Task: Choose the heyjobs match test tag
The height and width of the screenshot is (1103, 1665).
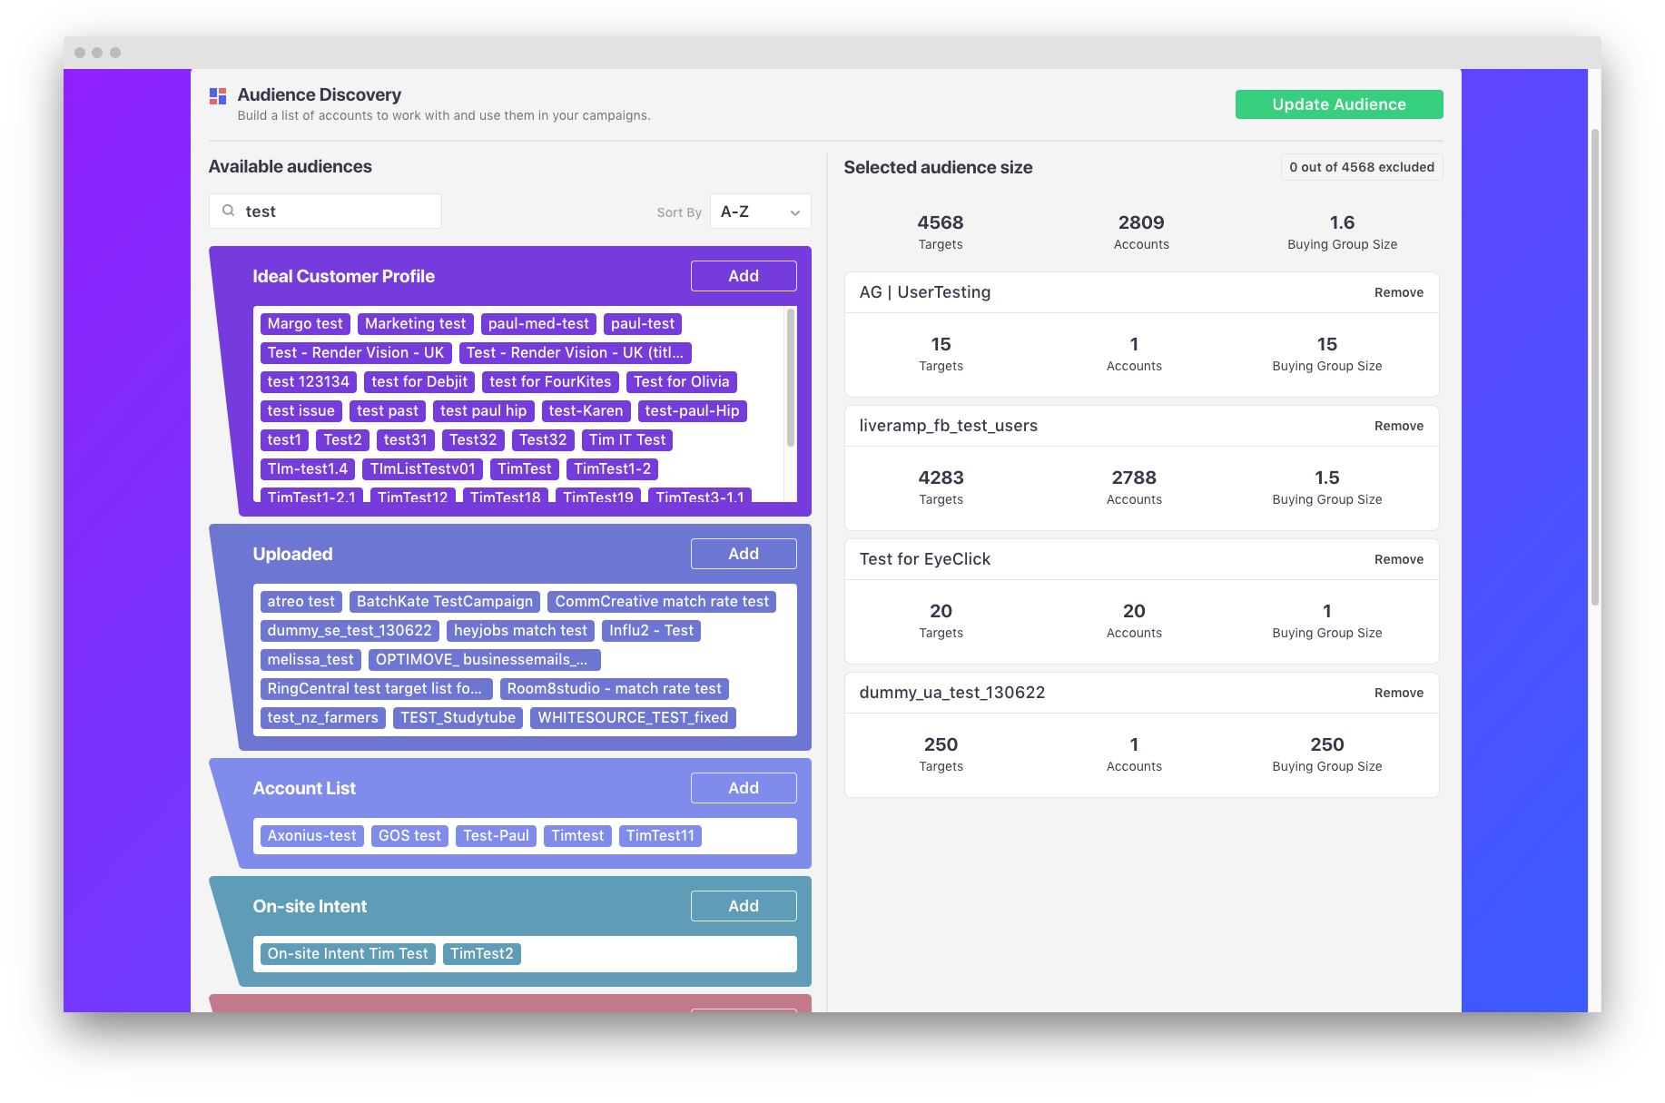Action: 520,631
